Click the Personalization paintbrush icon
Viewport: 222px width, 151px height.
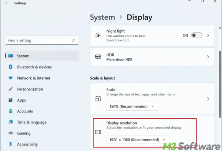tap(11, 89)
